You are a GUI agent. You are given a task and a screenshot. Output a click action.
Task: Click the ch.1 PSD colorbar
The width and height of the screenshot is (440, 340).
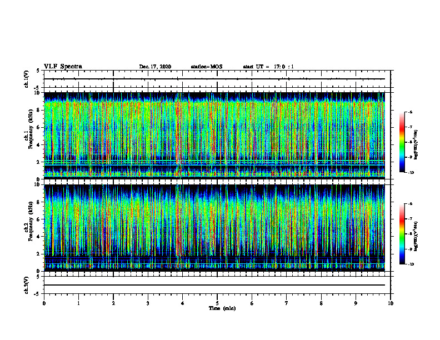(x=402, y=142)
